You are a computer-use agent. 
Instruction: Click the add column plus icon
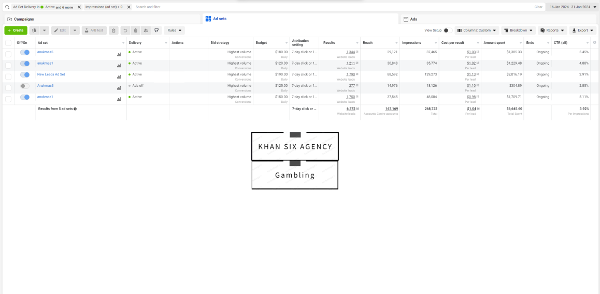pos(595,42)
